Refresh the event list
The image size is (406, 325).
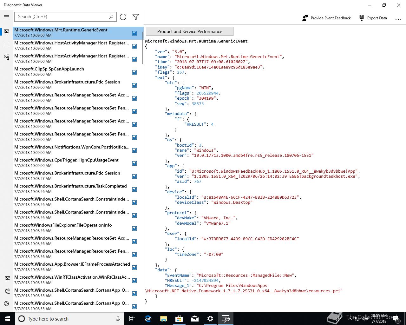click(123, 17)
